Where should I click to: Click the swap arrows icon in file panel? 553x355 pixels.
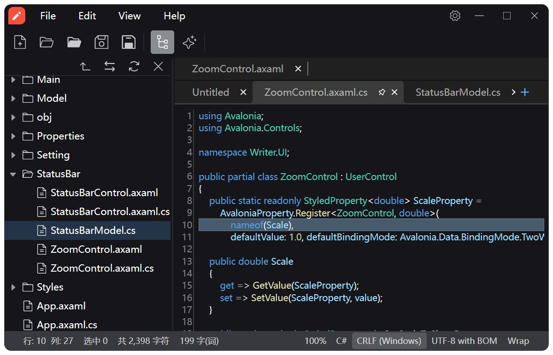click(110, 66)
